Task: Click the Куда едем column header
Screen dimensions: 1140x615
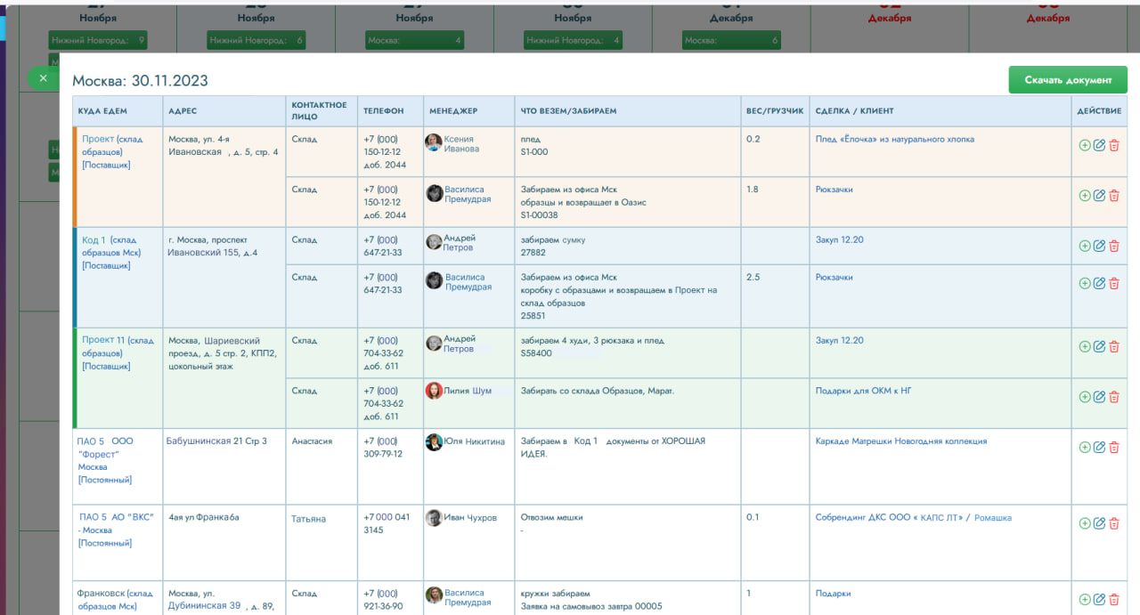Action: point(102,111)
